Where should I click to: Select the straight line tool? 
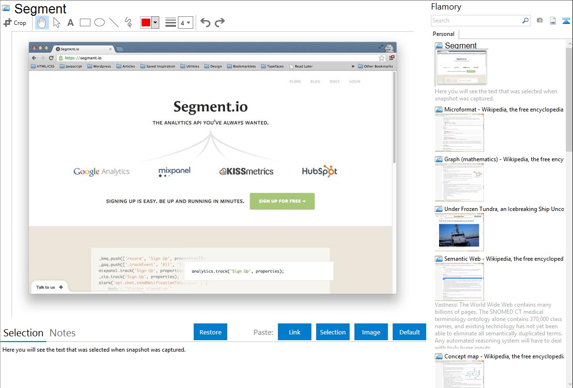[x=114, y=22]
